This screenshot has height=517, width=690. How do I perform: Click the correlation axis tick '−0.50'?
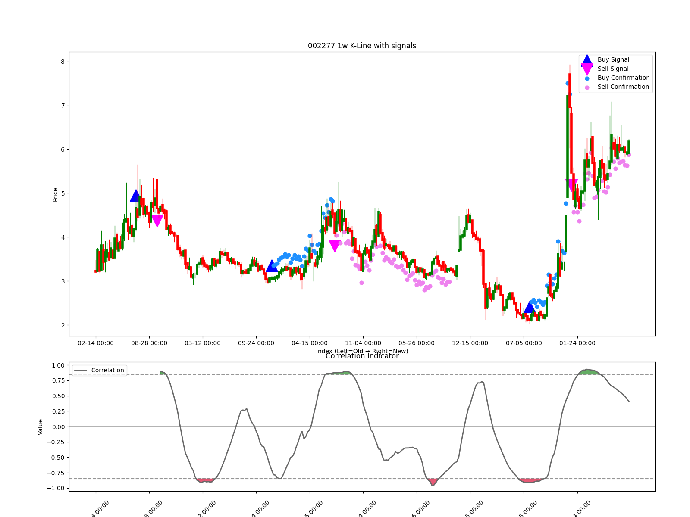click(x=55, y=458)
